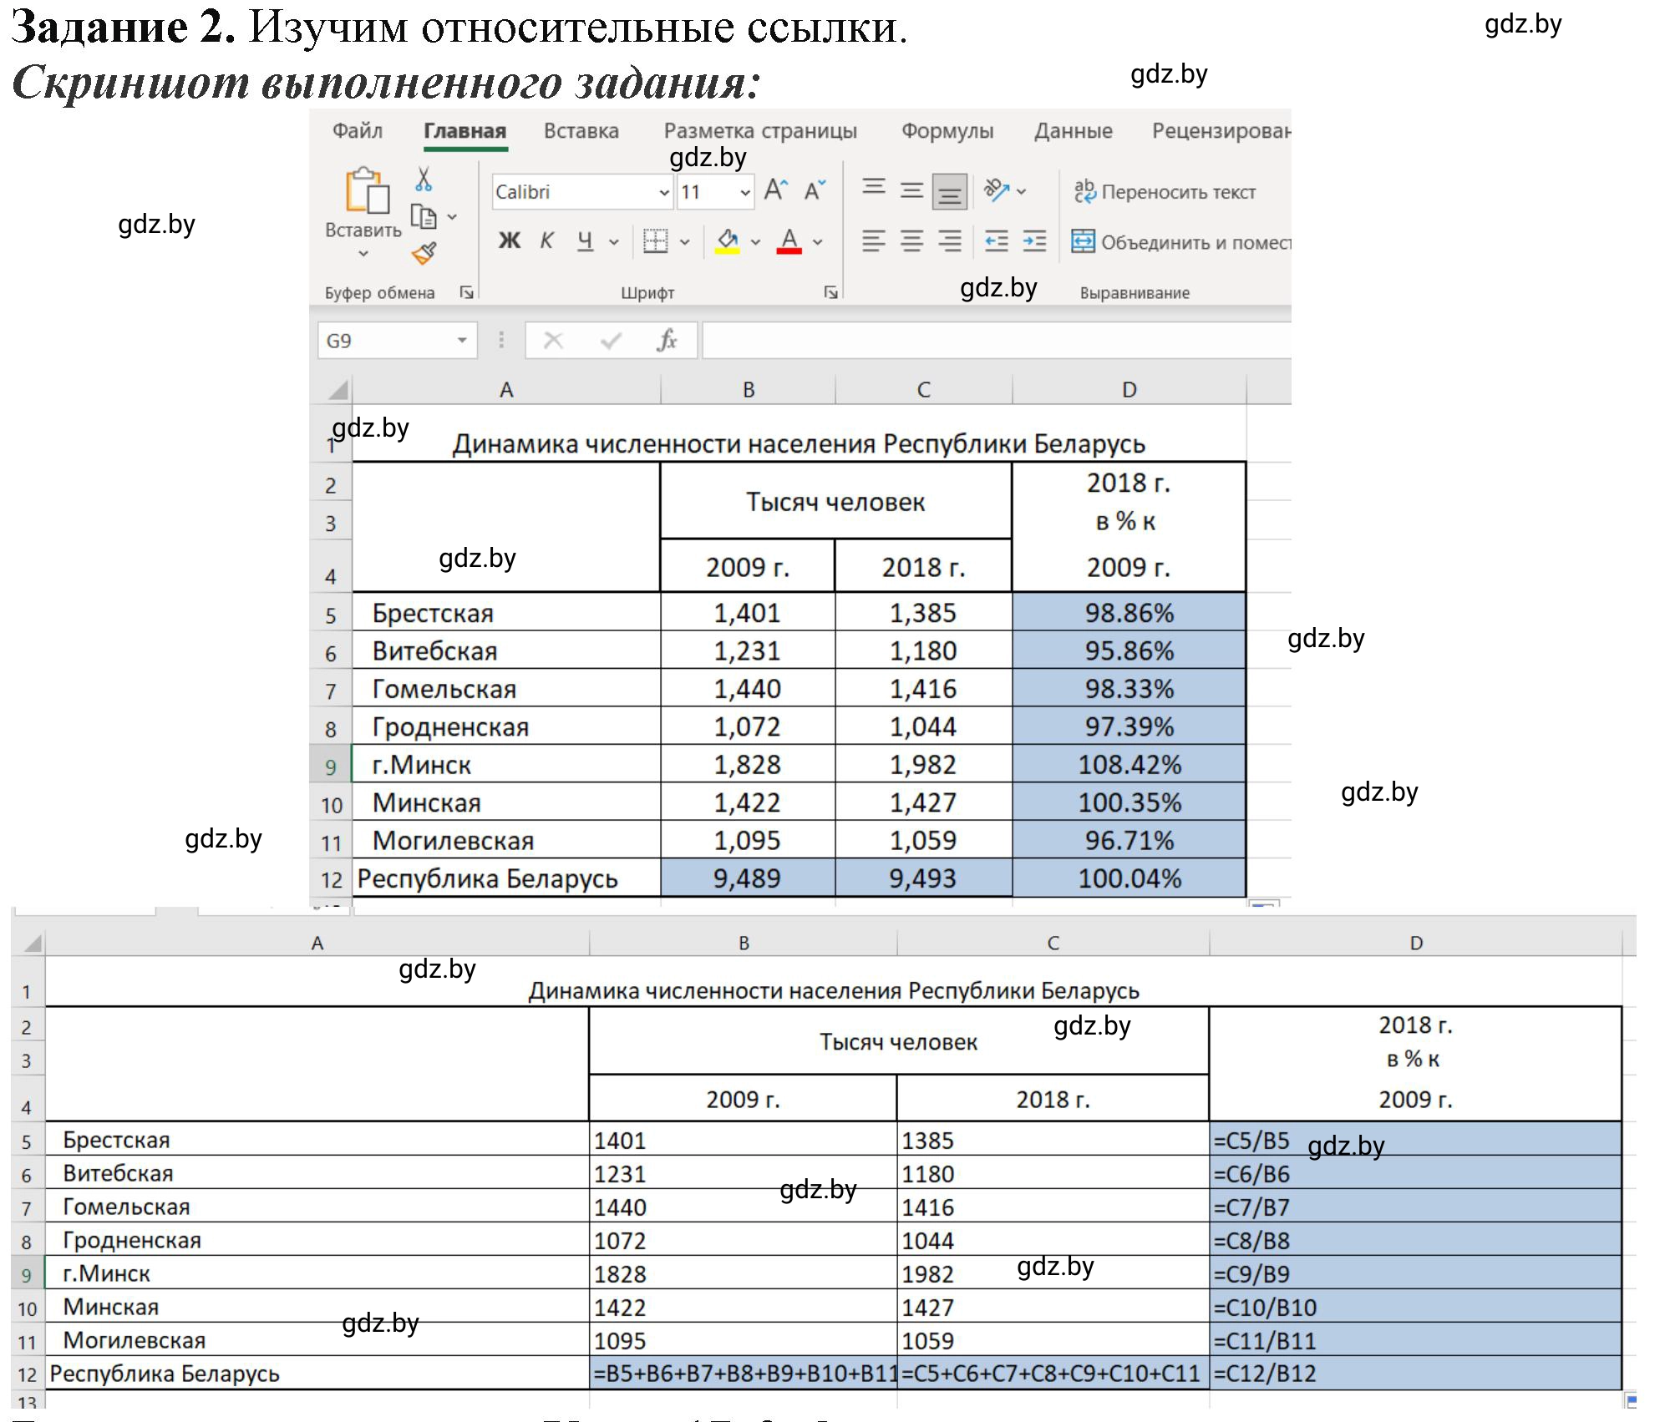This screenshot has height=1422, width=1665.
Task: Click the =B5+B6+B7+B8+B9+B10+B11 cell
Action: [x=743, y=1374]
